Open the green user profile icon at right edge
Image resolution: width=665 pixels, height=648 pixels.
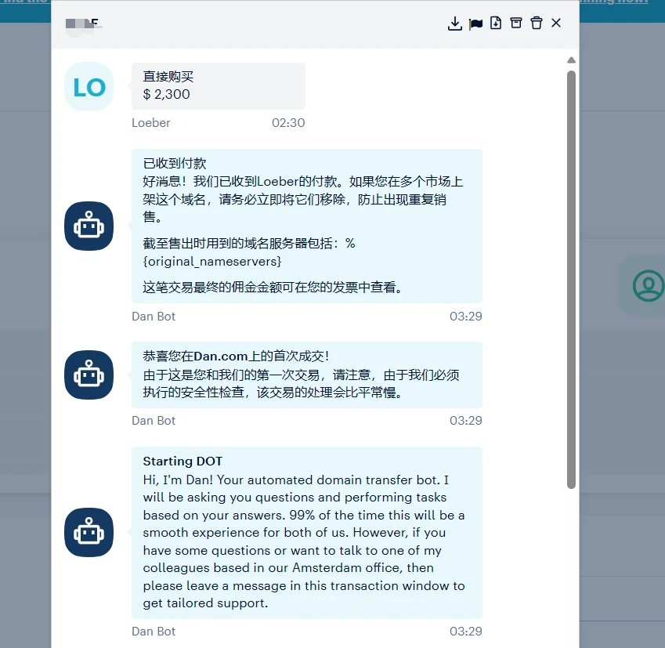(647, 285)
